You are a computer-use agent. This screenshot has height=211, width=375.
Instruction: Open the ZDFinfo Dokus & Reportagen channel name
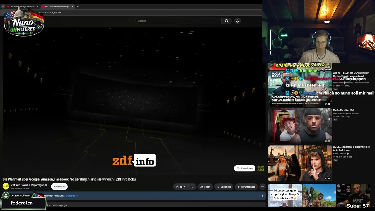(x=28, y=185)
